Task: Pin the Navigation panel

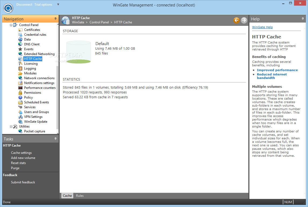Action: [x=55, y=19]
